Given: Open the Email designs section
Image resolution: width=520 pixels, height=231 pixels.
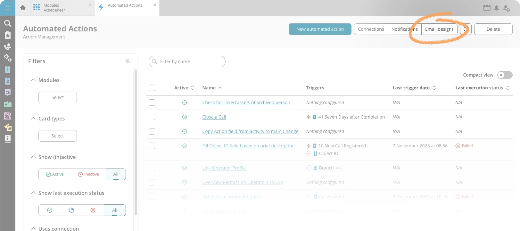Looking at the screenshot, I should 439,29.
